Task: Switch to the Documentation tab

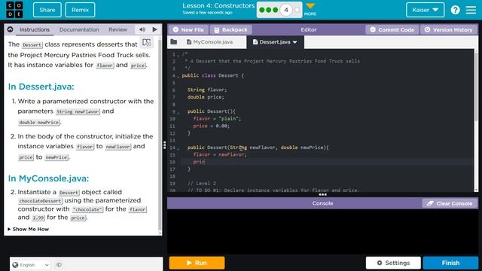Action: tap(79, 29)
